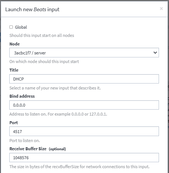Select the Port field showing 4517
The image size is (169, 173).
[84, 131]
